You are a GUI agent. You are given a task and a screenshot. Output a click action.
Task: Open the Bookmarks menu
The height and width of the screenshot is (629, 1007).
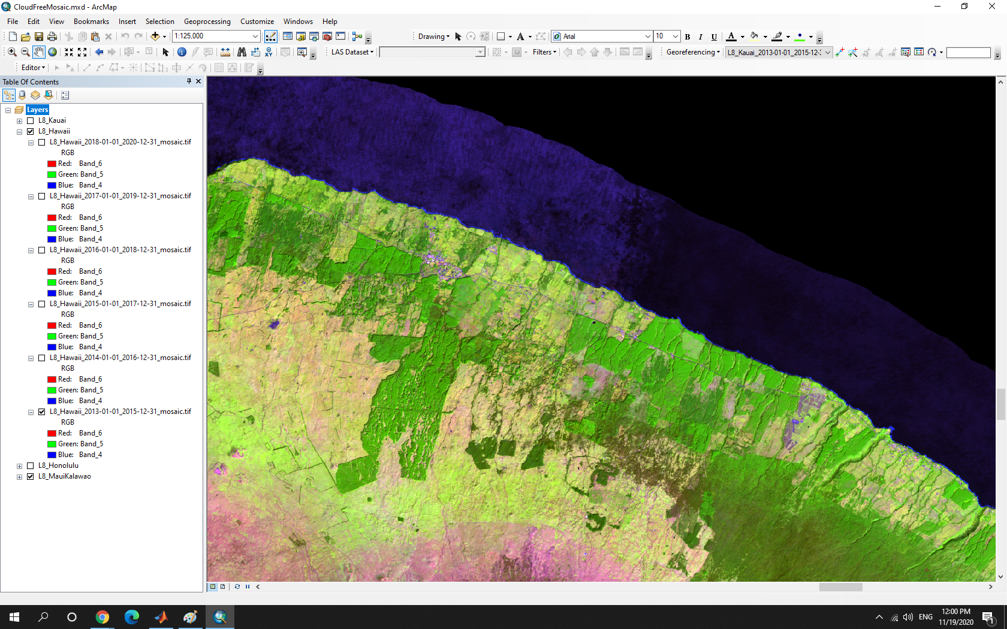[x=91, y=22]
